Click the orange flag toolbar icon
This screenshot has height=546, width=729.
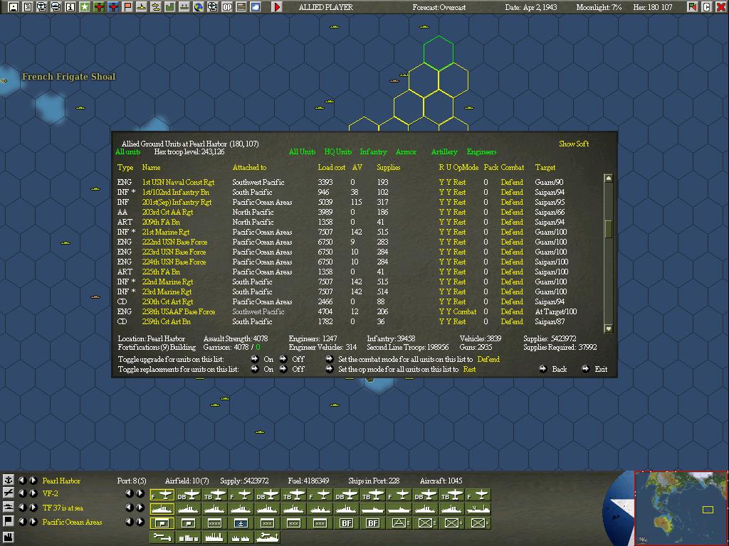(x=127, y=7)
